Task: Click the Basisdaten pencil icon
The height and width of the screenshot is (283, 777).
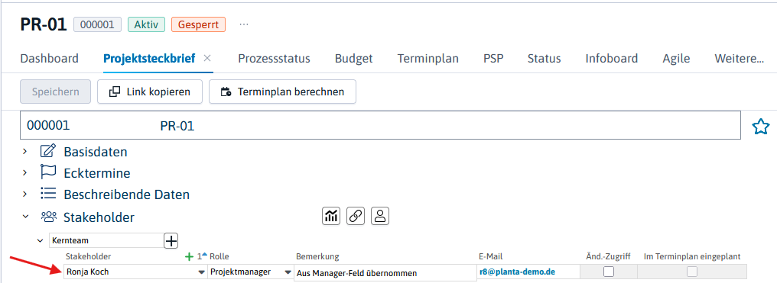Action: (47, 152)
